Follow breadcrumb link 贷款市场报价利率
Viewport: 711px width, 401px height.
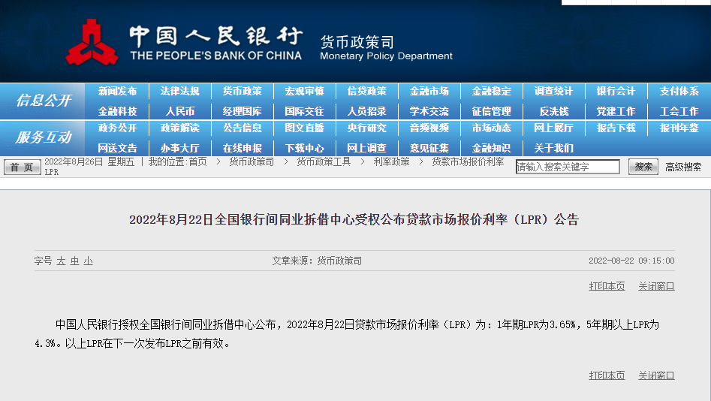pos(468,162)
